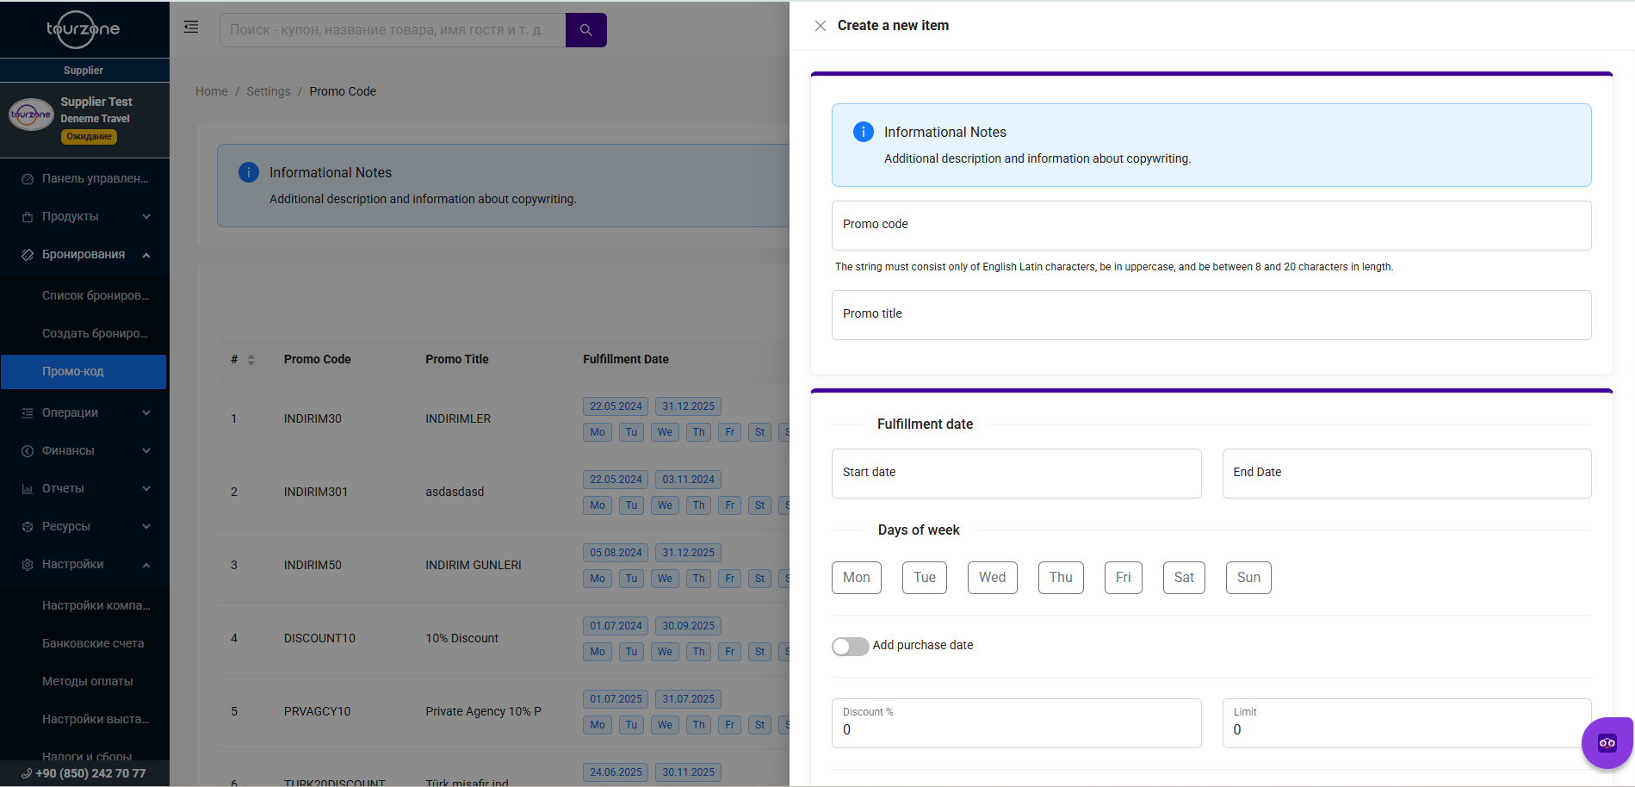Click the Promo code input field
This screenshot has width=1635, height=787.
tap(1211, 226)
